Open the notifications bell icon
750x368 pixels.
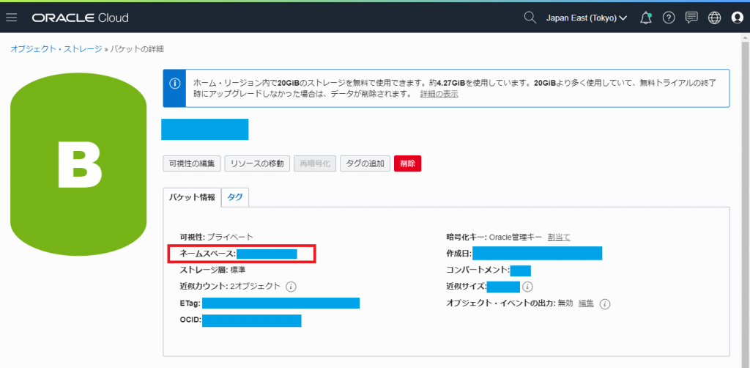(646, 18)
